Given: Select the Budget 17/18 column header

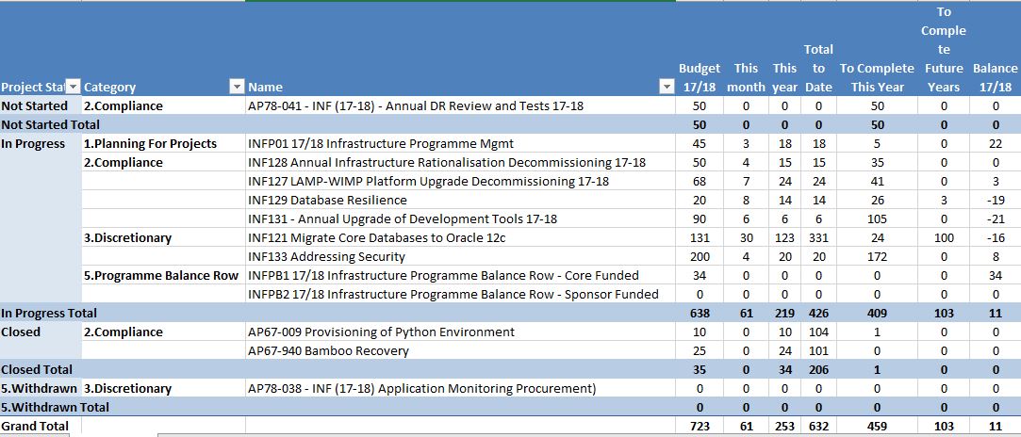Looking at the screenshot, I should coord(700,77).
